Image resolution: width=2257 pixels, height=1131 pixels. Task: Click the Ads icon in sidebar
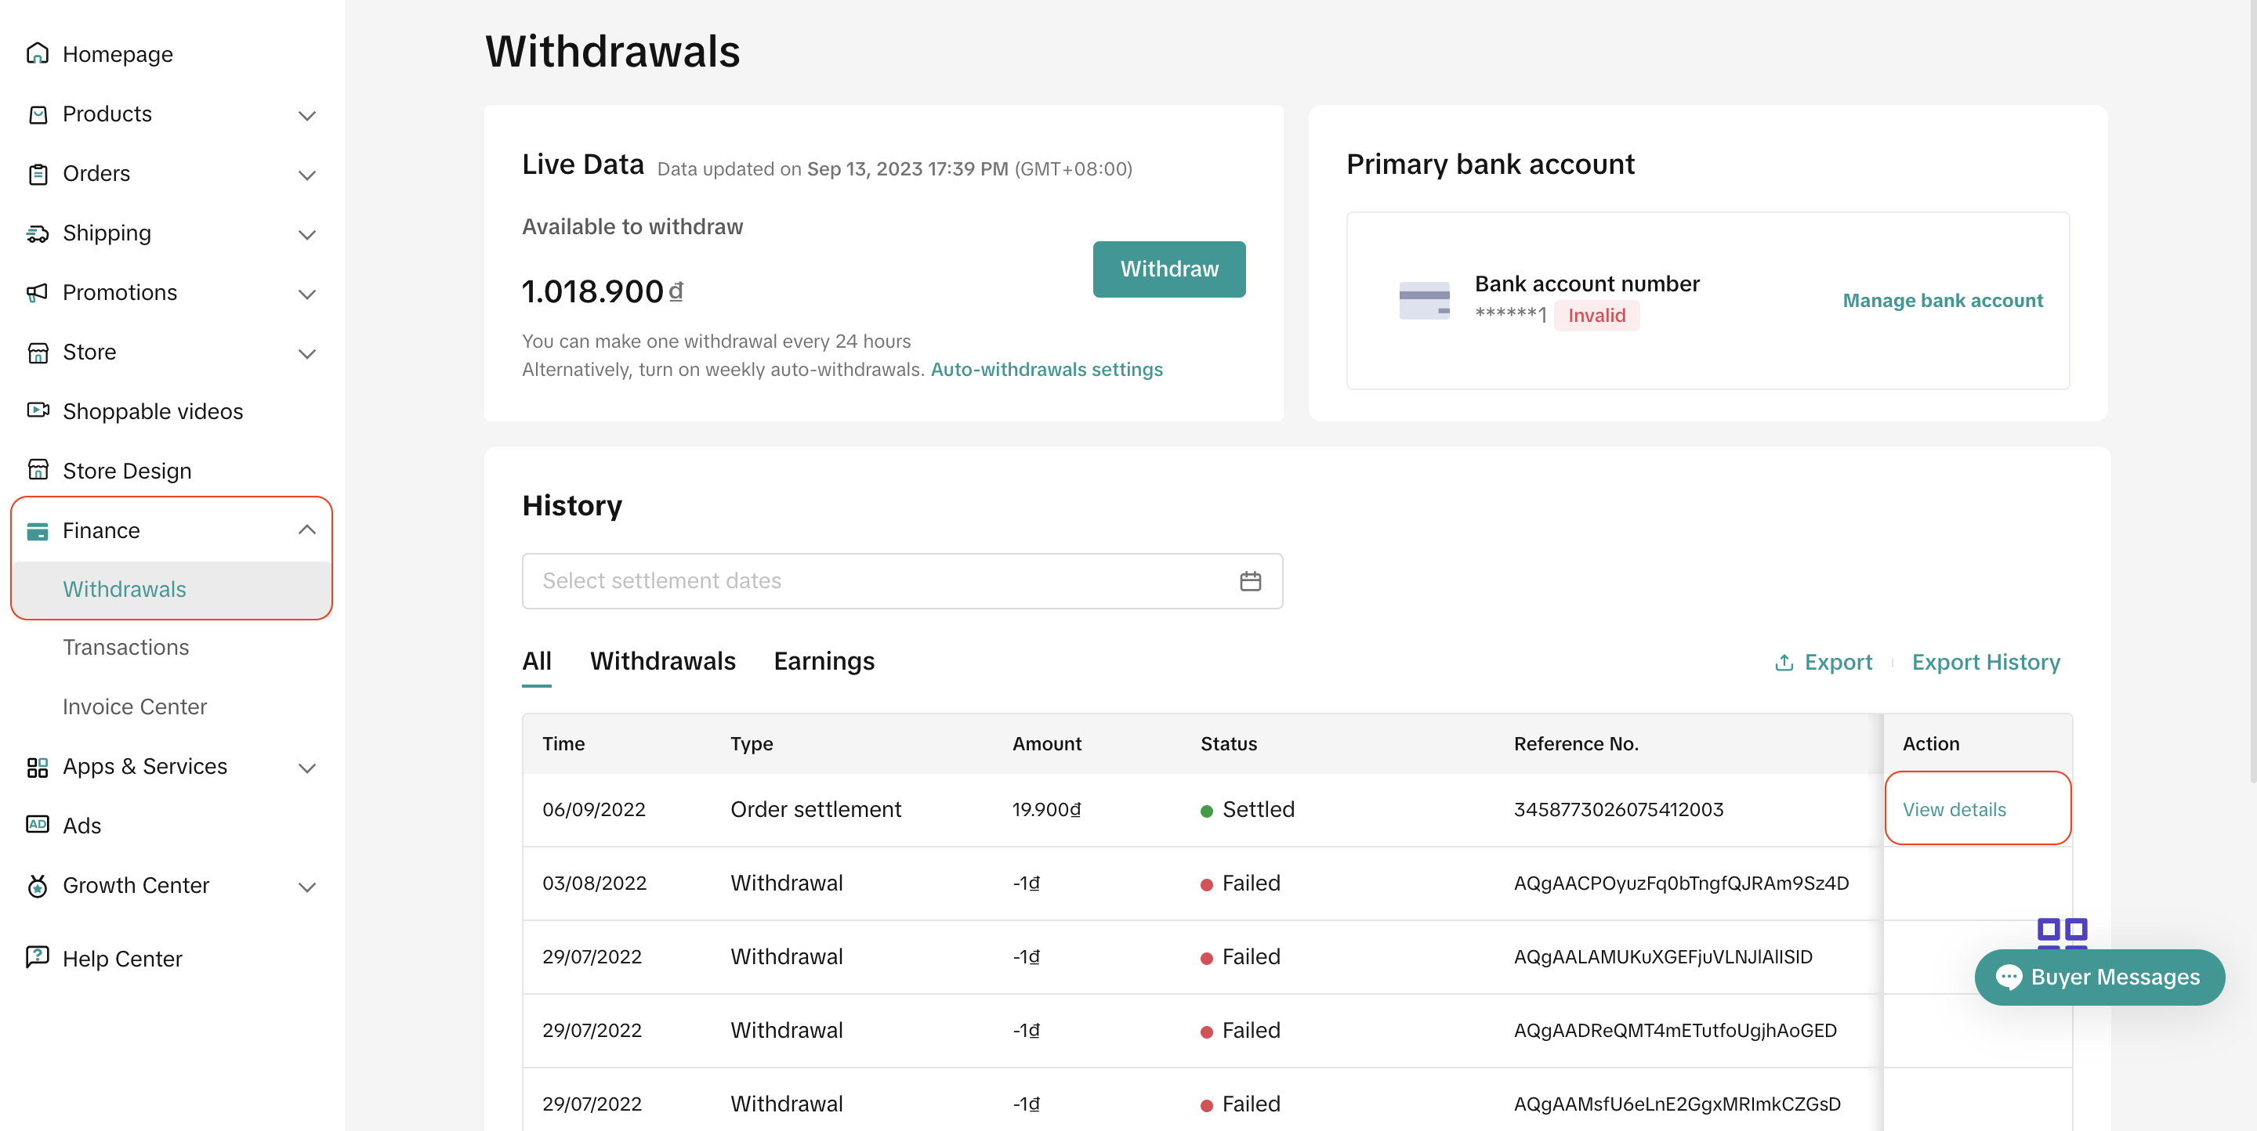pyautogui.click(x=38, y=825)
